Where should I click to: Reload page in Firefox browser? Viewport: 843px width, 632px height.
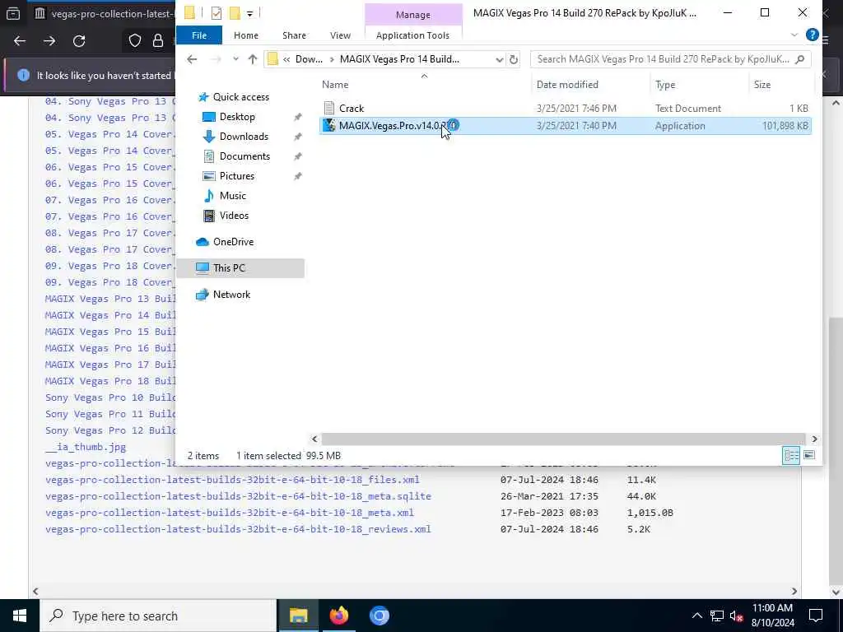pos(79,41)
